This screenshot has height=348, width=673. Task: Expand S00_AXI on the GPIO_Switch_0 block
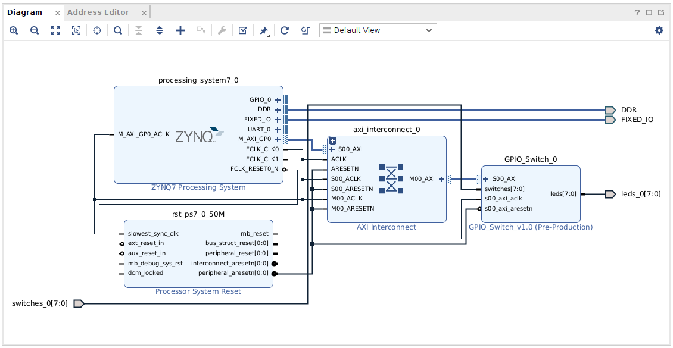tap(486, 178)
